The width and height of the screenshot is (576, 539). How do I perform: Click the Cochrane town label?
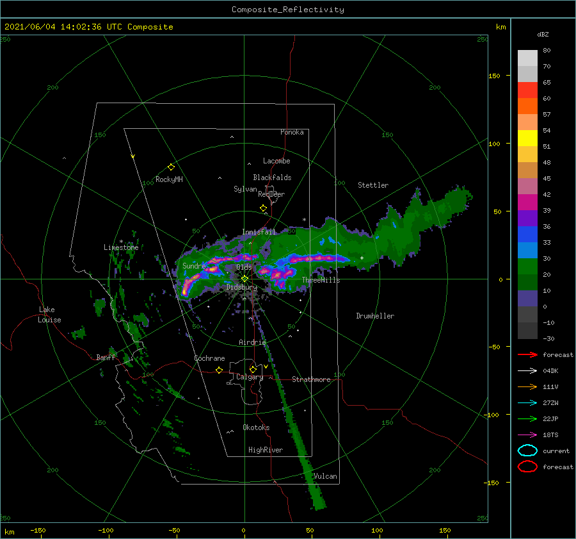point(209,358)
